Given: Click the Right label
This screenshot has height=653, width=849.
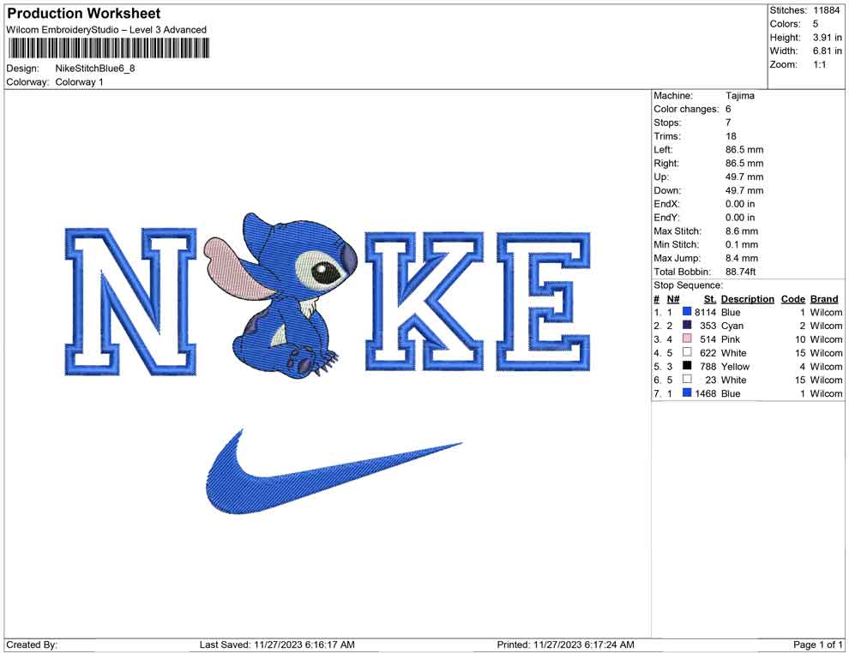Looking at the screenshot, I should click(x=666, y=164).
